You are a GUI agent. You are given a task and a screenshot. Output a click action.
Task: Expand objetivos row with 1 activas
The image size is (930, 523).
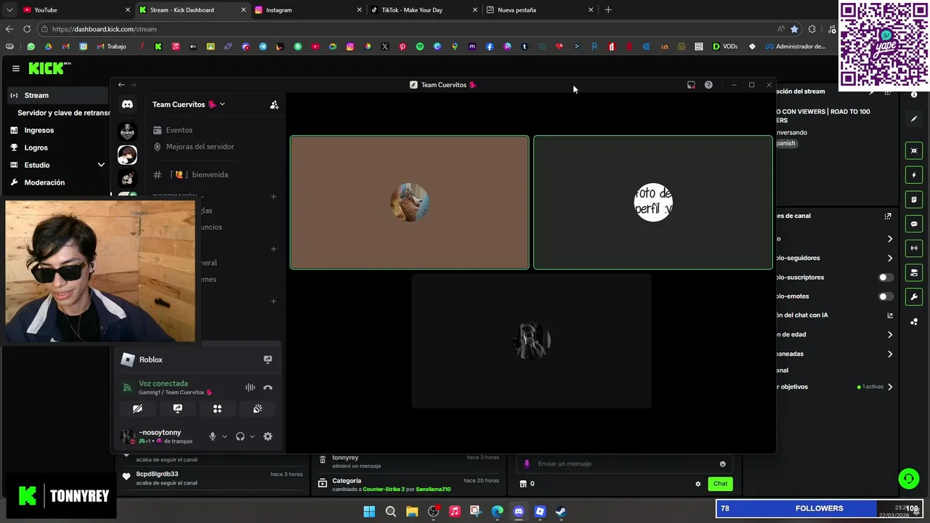click(890, 387)
